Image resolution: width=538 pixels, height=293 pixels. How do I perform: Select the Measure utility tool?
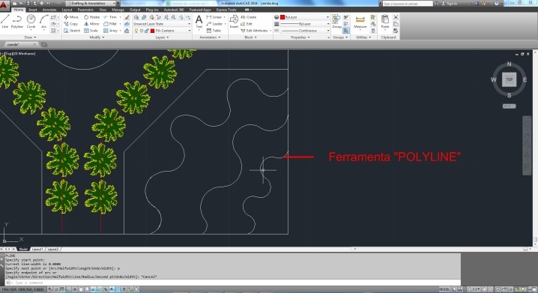[360, 22]
